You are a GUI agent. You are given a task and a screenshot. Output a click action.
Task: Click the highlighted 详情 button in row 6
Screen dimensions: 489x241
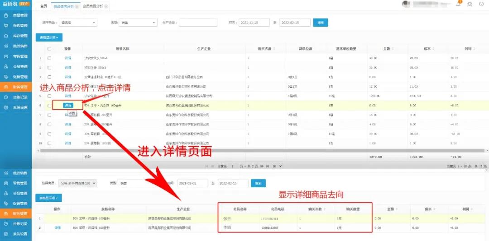67,105
